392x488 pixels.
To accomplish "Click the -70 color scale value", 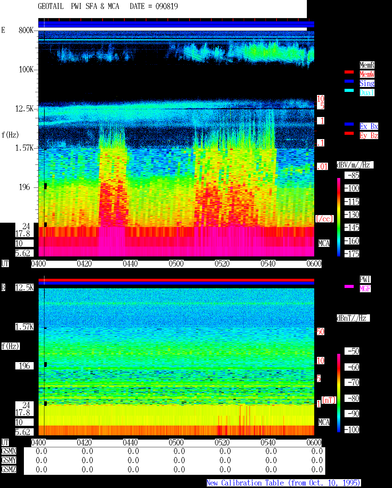I will 352,382.
